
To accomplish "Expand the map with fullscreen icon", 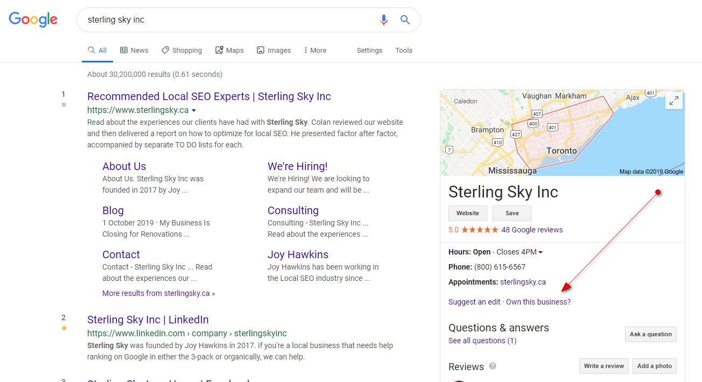I will click(674, 101).
